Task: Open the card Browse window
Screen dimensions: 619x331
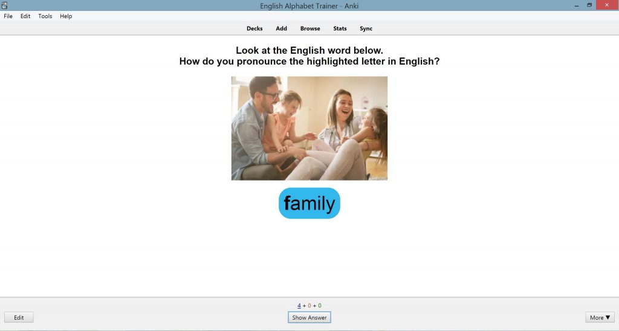Action: click(x=310, y=28)
